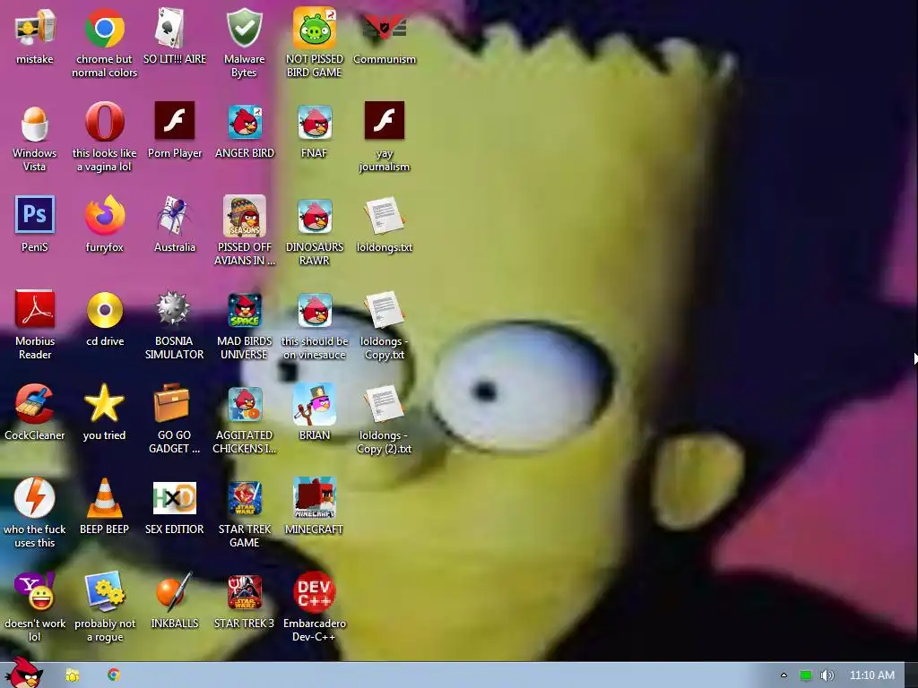The image size is (918, 688).
Task: Click the 'GO GO GADGET ...' briefcase icon
Action: coord(171,402)
